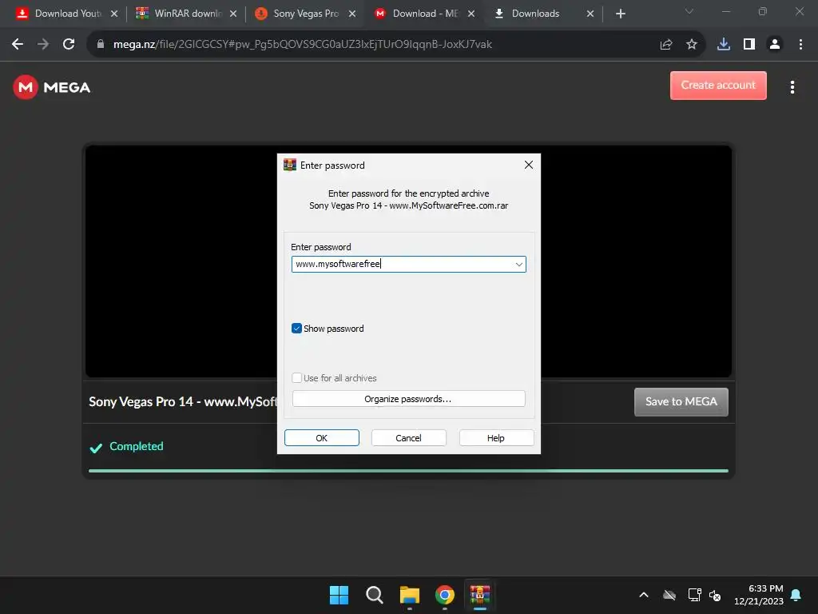Confirm password with OK button

[321, 438]
